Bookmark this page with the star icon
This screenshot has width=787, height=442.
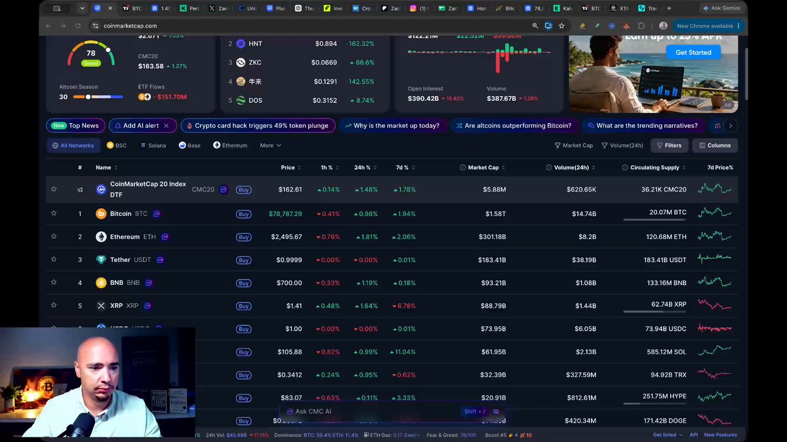click(561, 26)
